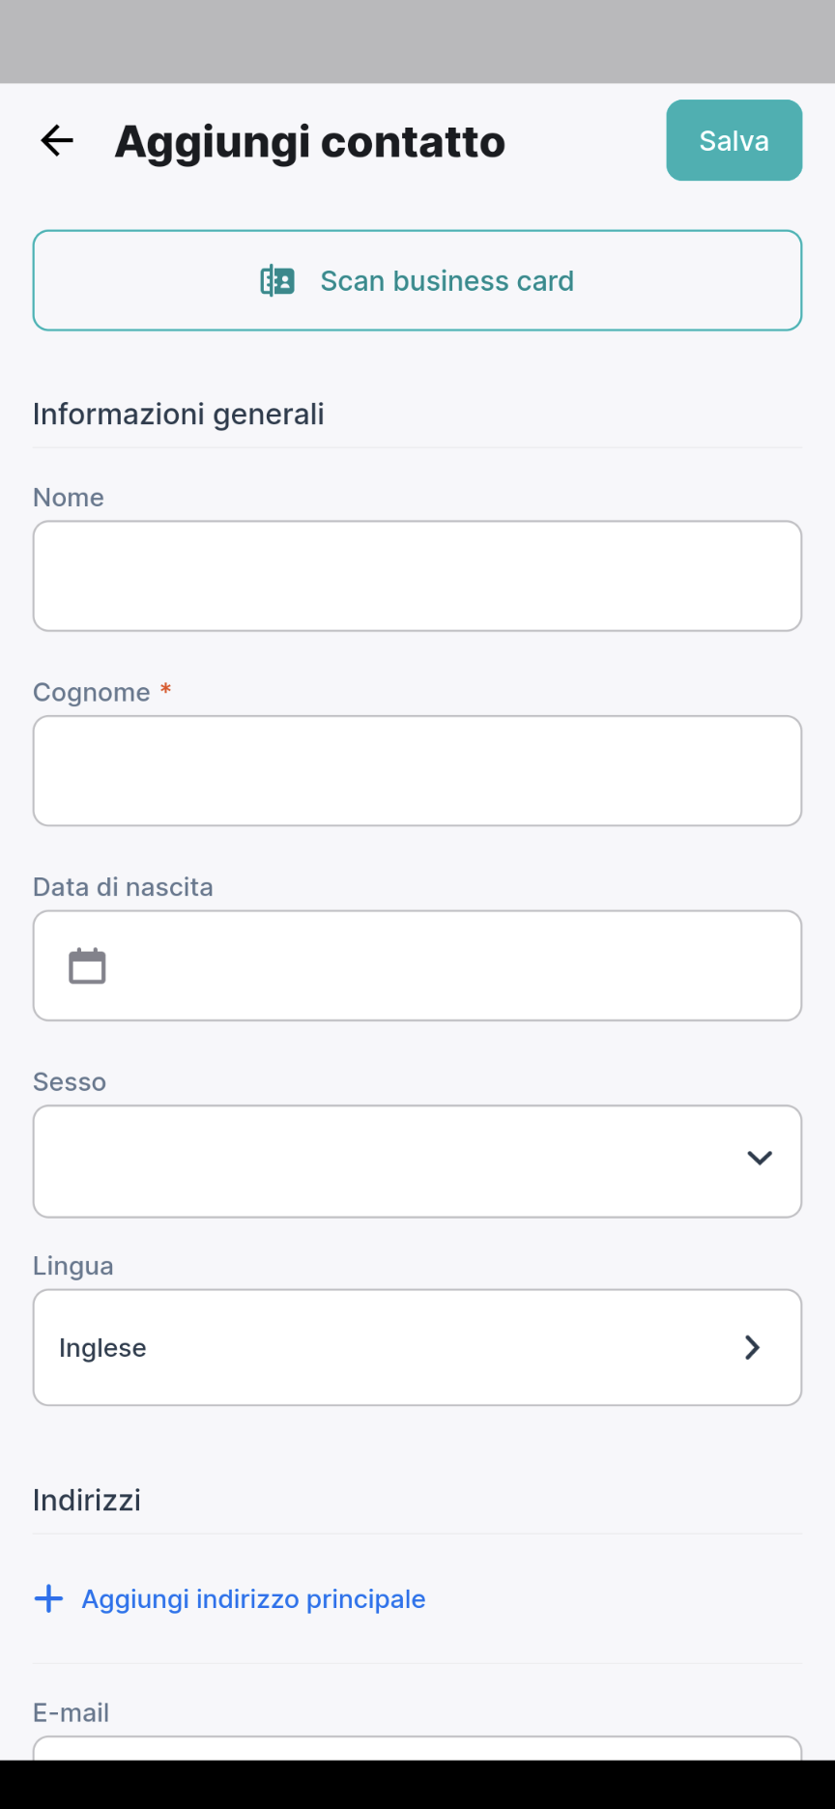Tap the E-mail input field

pyautogui.click(x=417, y=1748)
